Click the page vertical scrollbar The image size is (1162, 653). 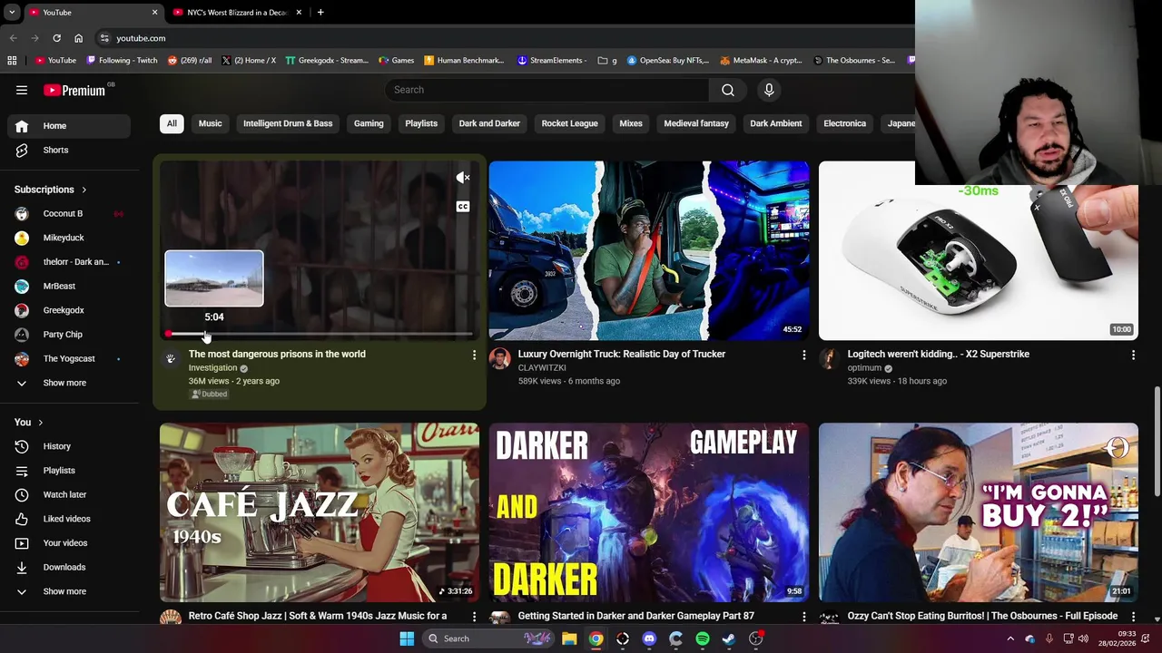[x=1157, y=441]
